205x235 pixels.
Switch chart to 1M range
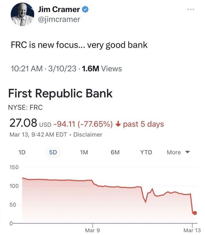(84, 152)
